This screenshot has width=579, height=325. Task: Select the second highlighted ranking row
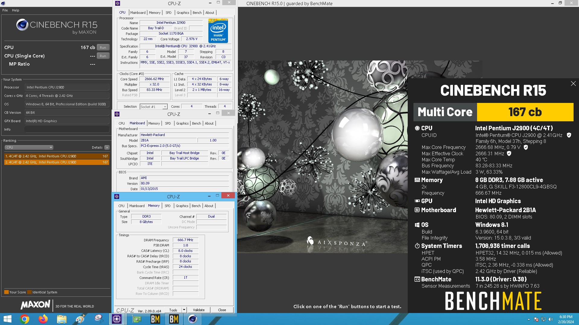point(57,162)
